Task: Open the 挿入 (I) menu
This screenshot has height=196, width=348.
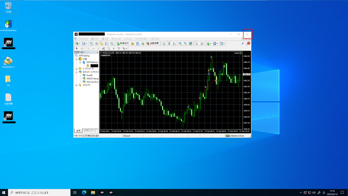Action: click(x=105, y=39)
